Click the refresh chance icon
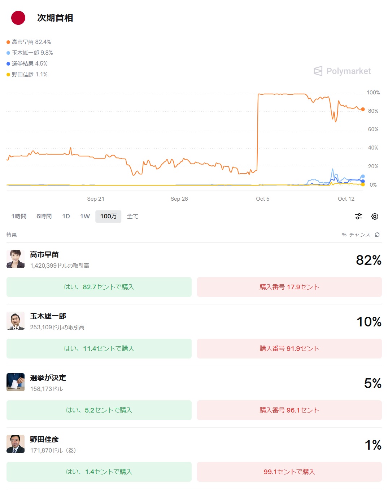The height and width of the screenshot is (490, 388). (377, 235)
